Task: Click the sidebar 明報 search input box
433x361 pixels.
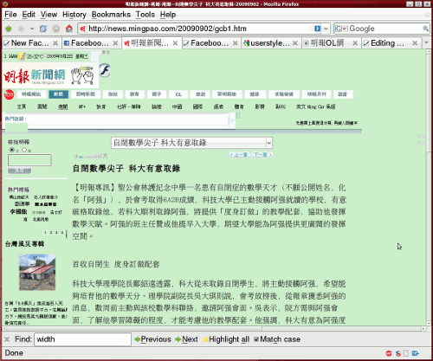Action: tap(29, 160)
